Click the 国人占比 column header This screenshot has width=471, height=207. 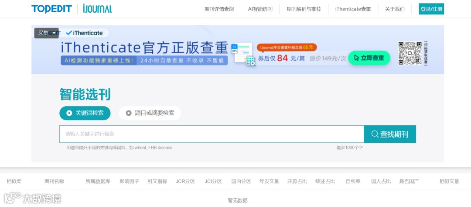(381, 181)
